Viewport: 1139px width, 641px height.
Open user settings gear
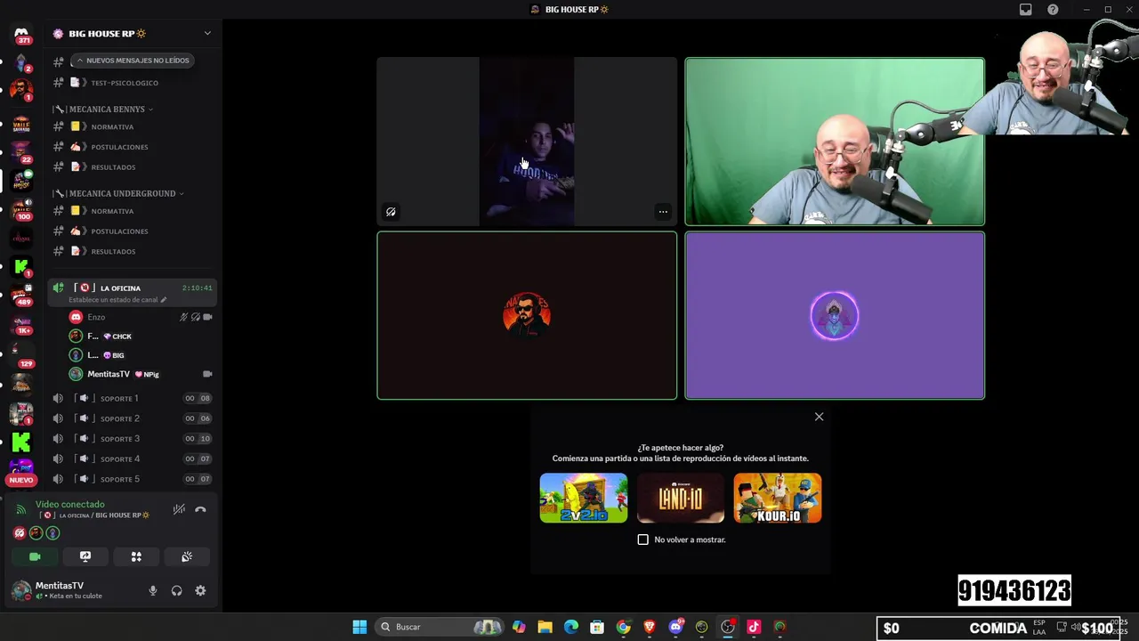(200, 590)
